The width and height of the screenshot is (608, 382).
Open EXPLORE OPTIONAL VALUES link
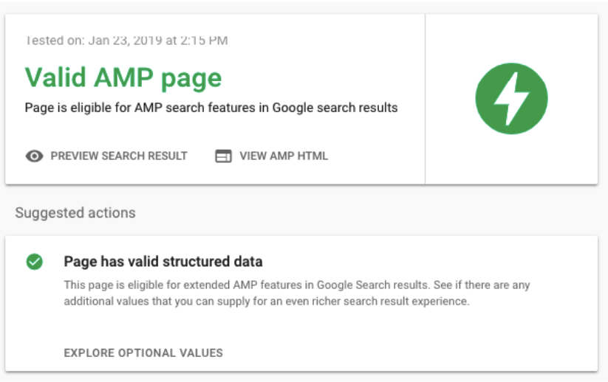tap(143, 353)
